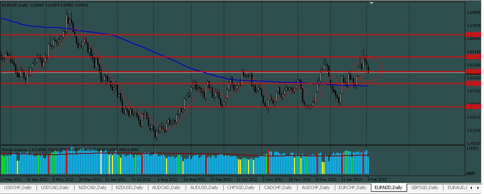Click the 28 Aug 2012 date label

click(x=195, y=179)
